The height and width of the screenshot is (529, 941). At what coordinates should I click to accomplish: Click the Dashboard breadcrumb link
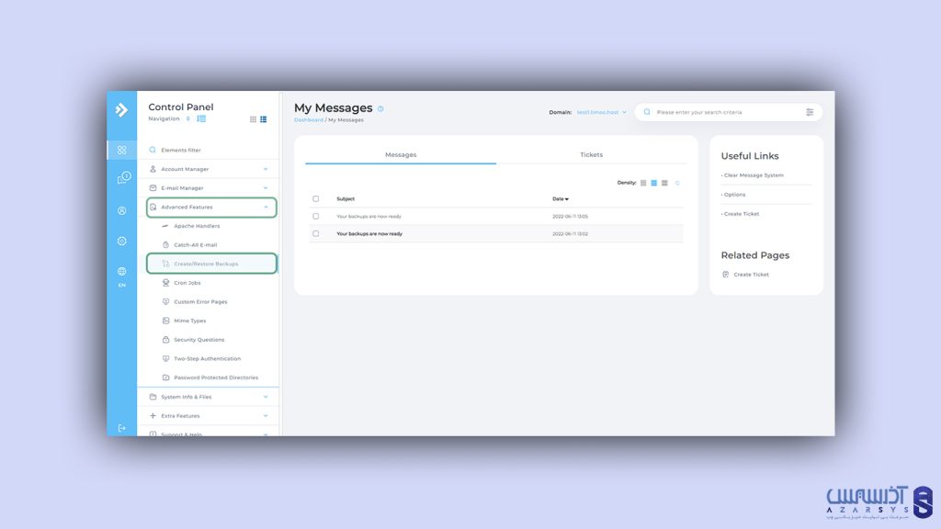tap(308, 120)
